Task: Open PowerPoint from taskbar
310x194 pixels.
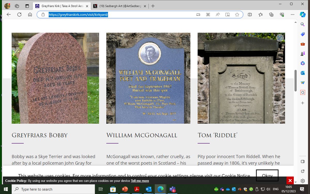Action: click(x=125, y=189)
